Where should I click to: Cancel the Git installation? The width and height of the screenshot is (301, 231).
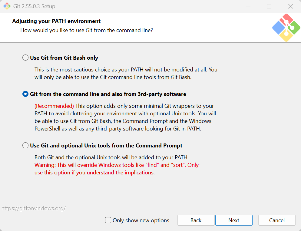[277, 220]
